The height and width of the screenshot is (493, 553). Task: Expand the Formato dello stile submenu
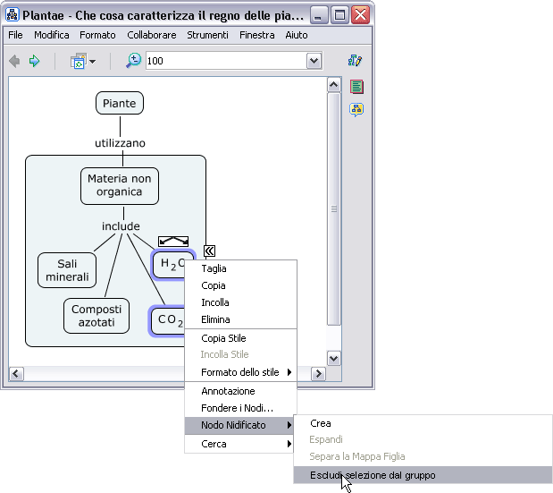coord(239,372)
